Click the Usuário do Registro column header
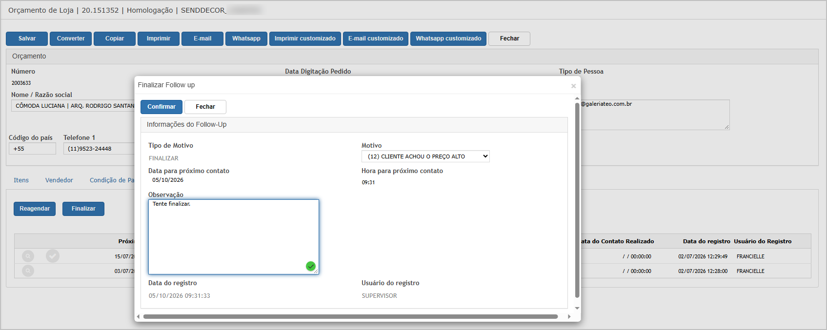The width and height of the screenshot is (827, 330). pyautogui.click(x=763, y=241)
